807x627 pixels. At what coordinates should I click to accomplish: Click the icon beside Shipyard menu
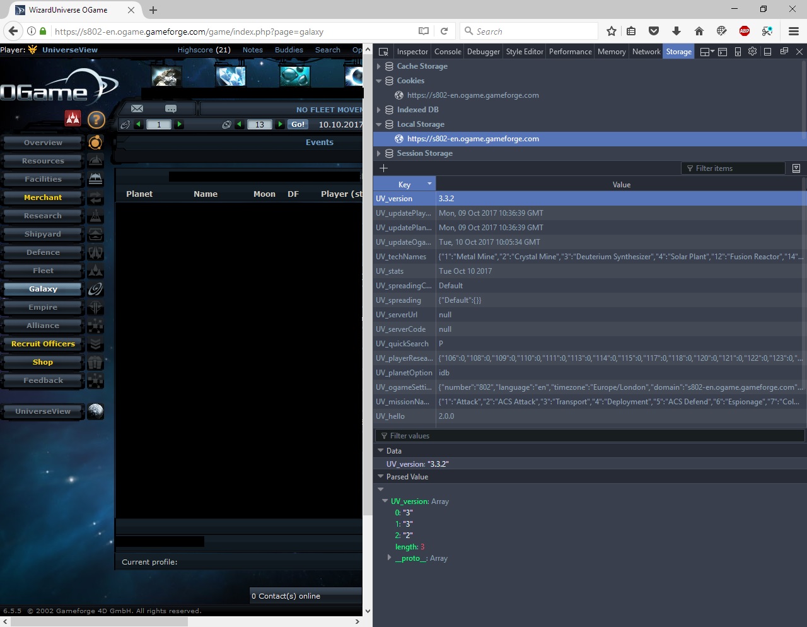click(x=95, y=234)
